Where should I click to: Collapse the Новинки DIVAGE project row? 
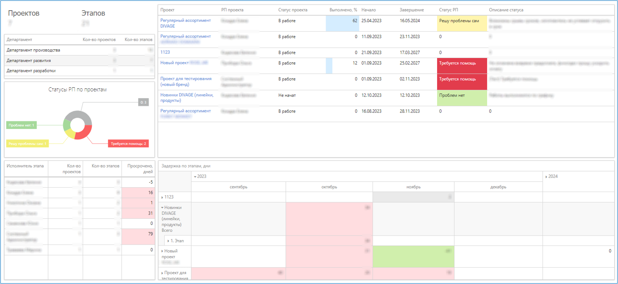[162, 208]
